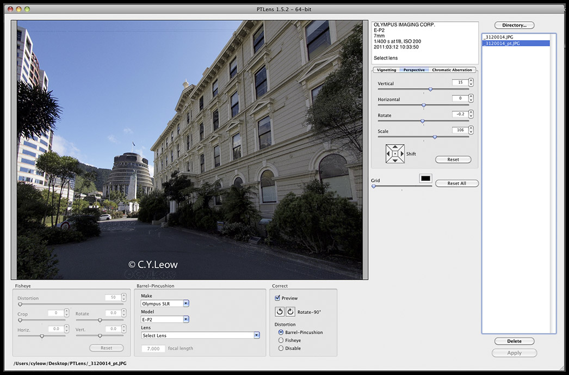Increase Scale value stepper
Viewport: 569px width, 375px height.
click(471, 128)
